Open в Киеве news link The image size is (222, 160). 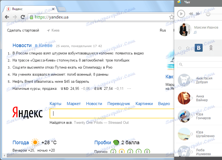point(44,45)
